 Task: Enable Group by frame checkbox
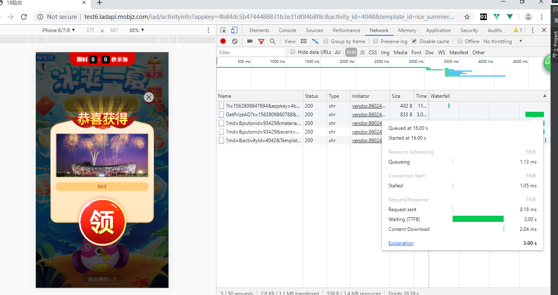point(326,41)
